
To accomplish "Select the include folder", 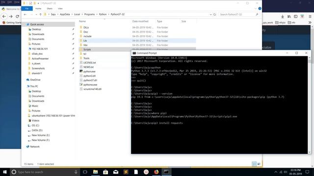I will pos(87,36).
